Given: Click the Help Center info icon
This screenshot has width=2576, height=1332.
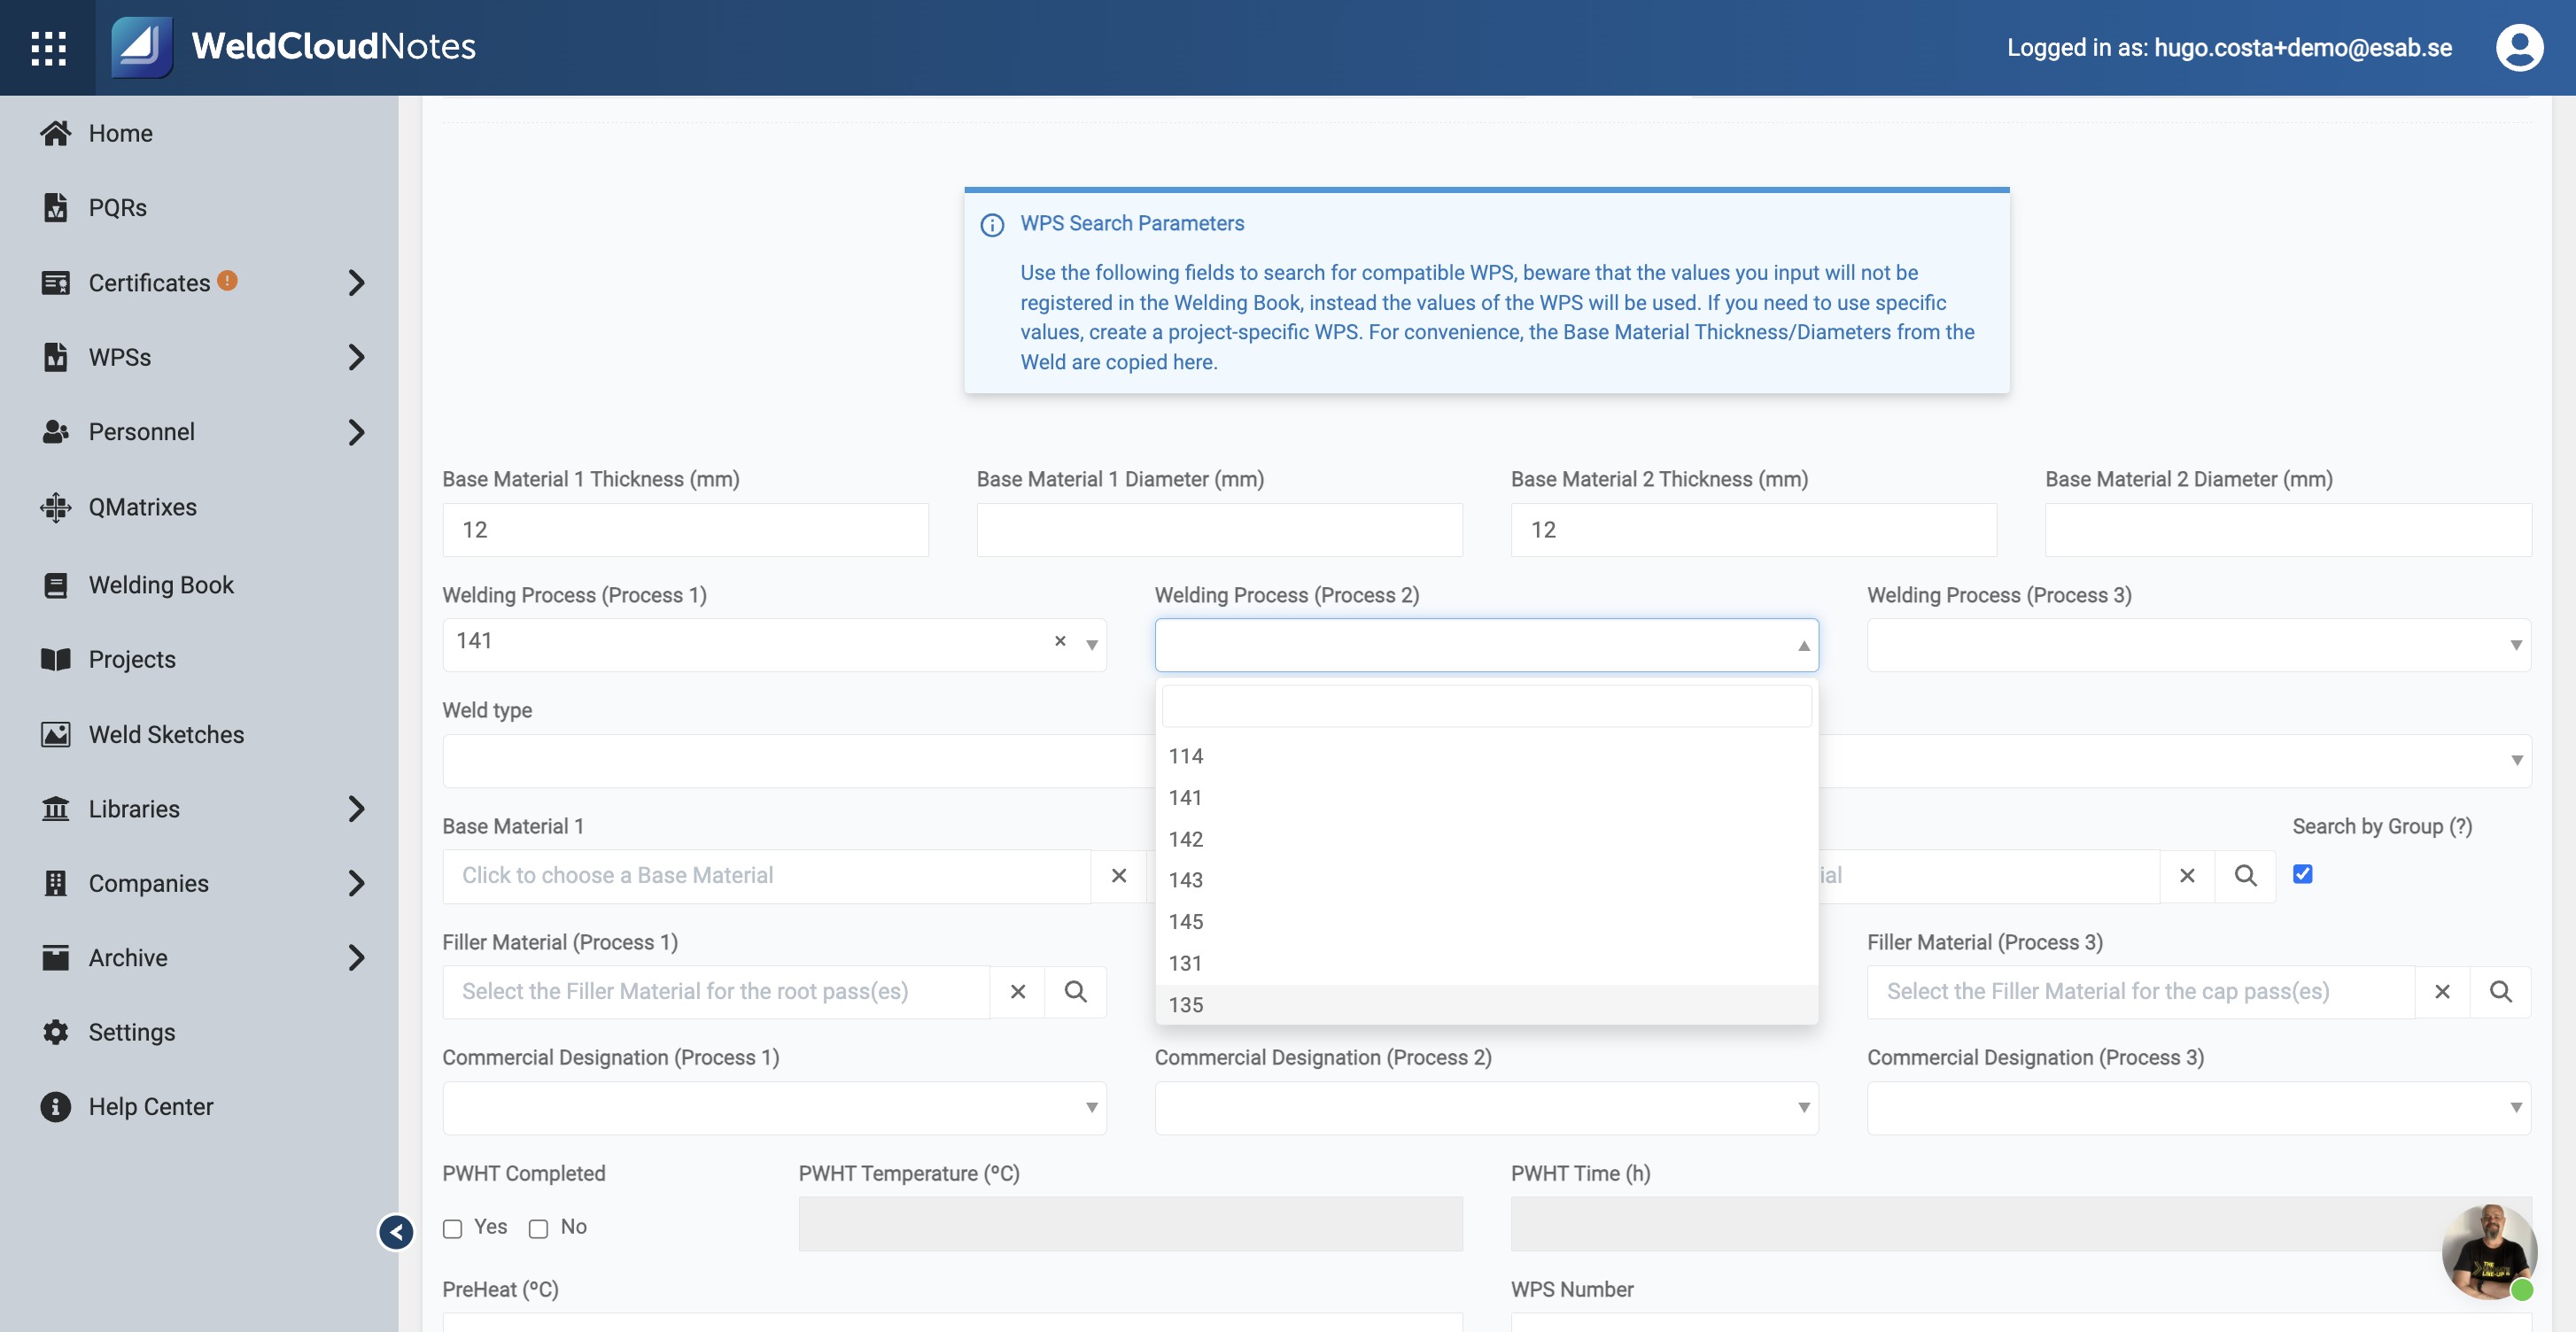Looking at the screenshot, I should (x=56, y=1106).
